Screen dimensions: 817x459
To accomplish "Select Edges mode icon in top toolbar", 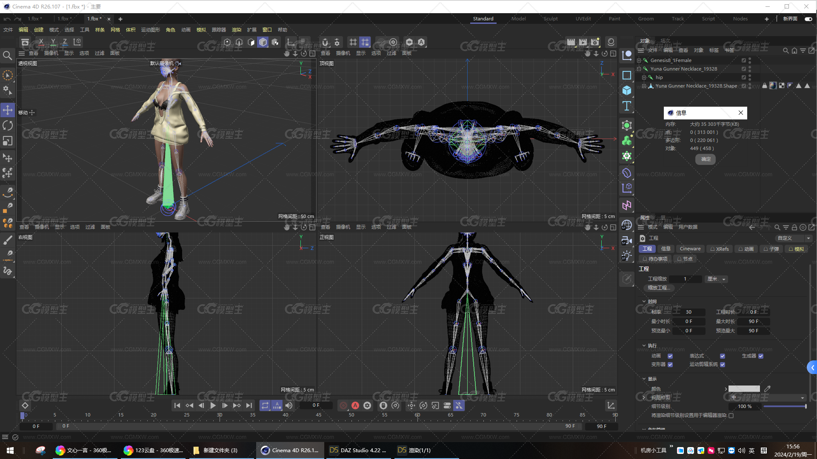I will (239, 42).
